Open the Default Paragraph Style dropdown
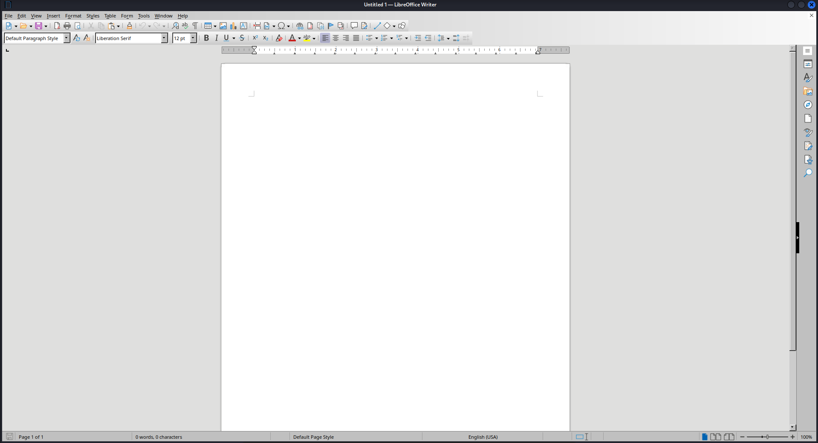This screenshot has height=443, width=818. coord(66,38)
